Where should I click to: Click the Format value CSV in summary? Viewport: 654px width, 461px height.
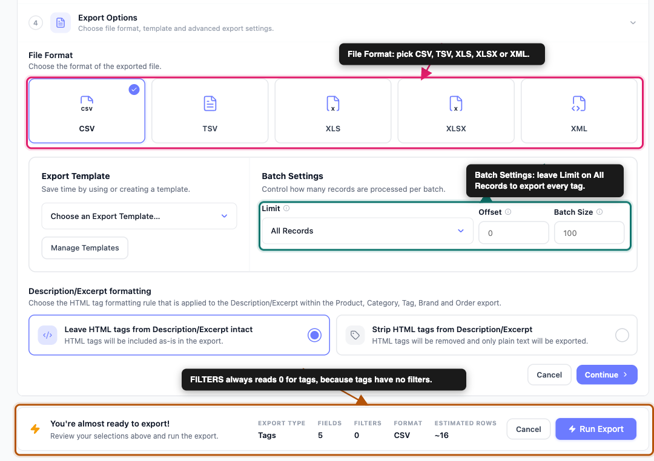pyautogui.click(x=401, y=435)
